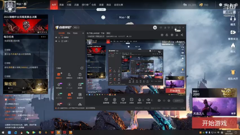Toggle visibility of the 弹幕 source layer
Viewport: 240px width, 135px height.
(56, 37)
